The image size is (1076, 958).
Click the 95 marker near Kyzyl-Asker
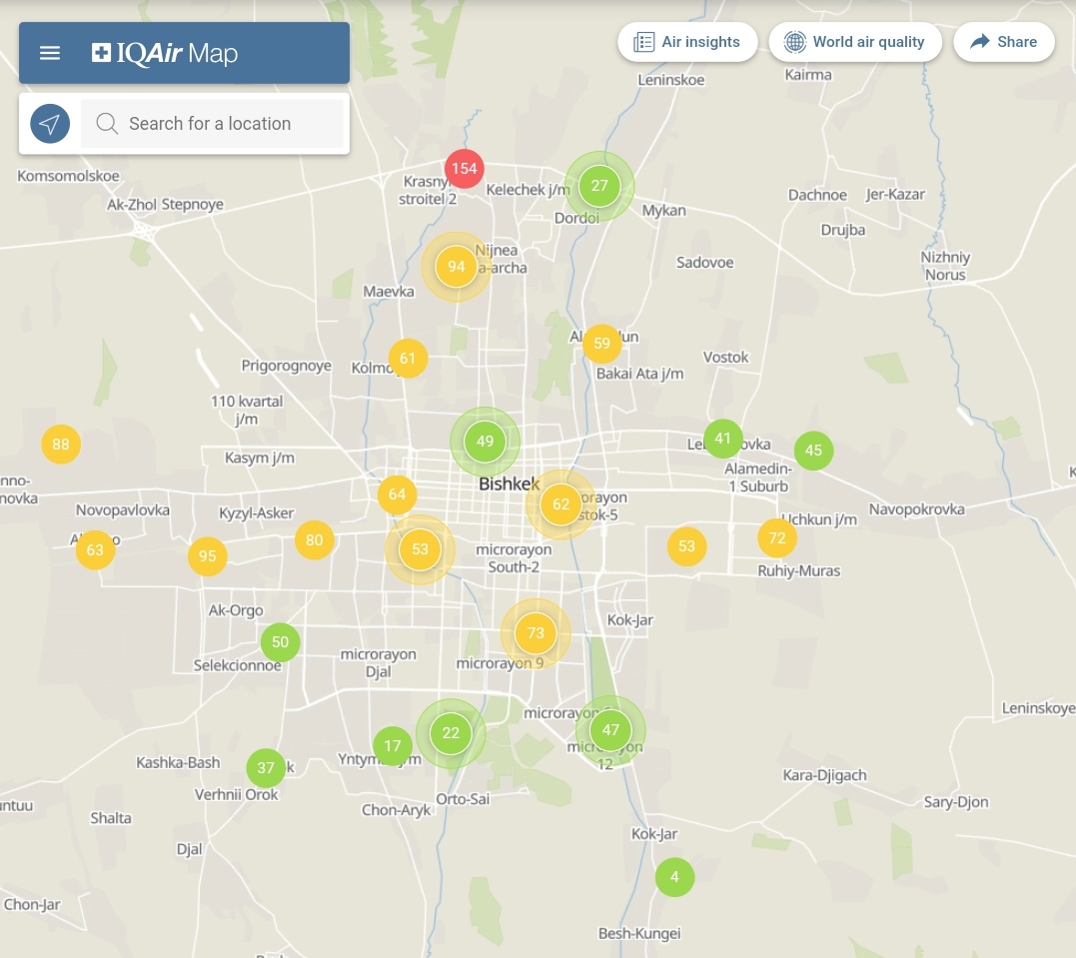(207, 556)
